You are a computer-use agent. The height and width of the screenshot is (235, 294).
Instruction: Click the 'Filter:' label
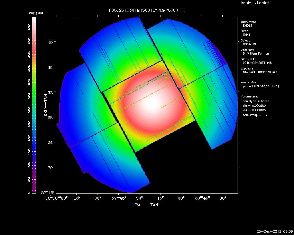(x=245, y=31)
